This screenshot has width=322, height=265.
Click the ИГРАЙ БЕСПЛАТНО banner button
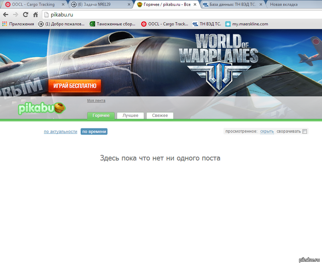tap(75, 86)
